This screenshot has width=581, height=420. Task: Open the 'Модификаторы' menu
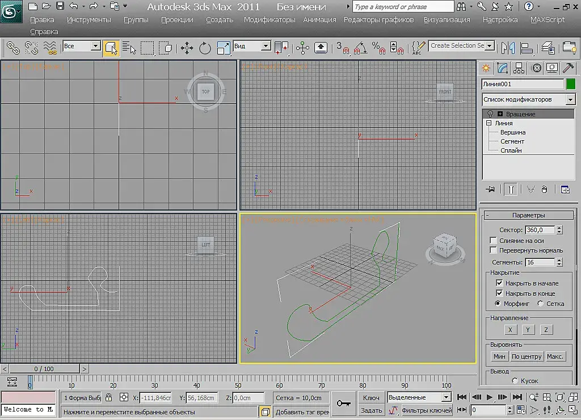[x=270, y=19]
